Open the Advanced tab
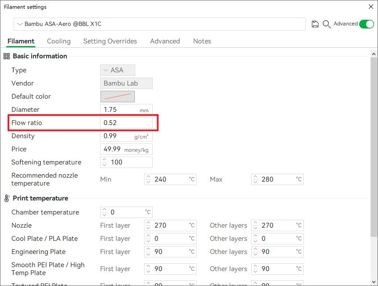The width and height of the screenshot is (378, 286). (x=165, y=41)
